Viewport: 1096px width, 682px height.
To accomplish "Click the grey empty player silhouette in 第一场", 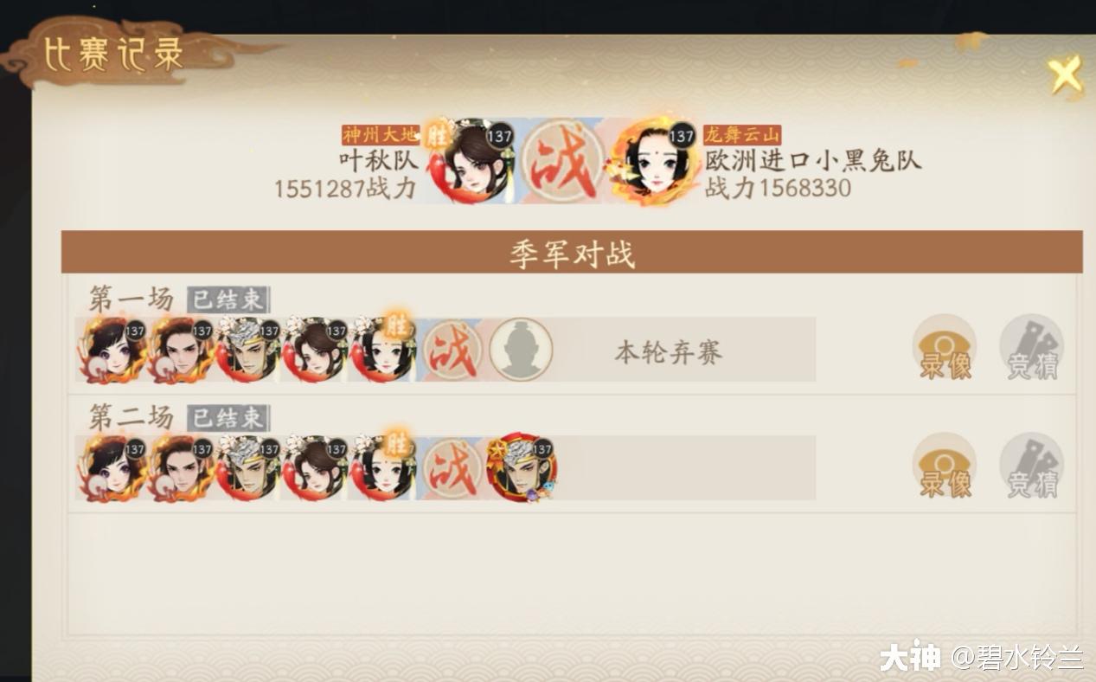I will click(x=521, y=350).
